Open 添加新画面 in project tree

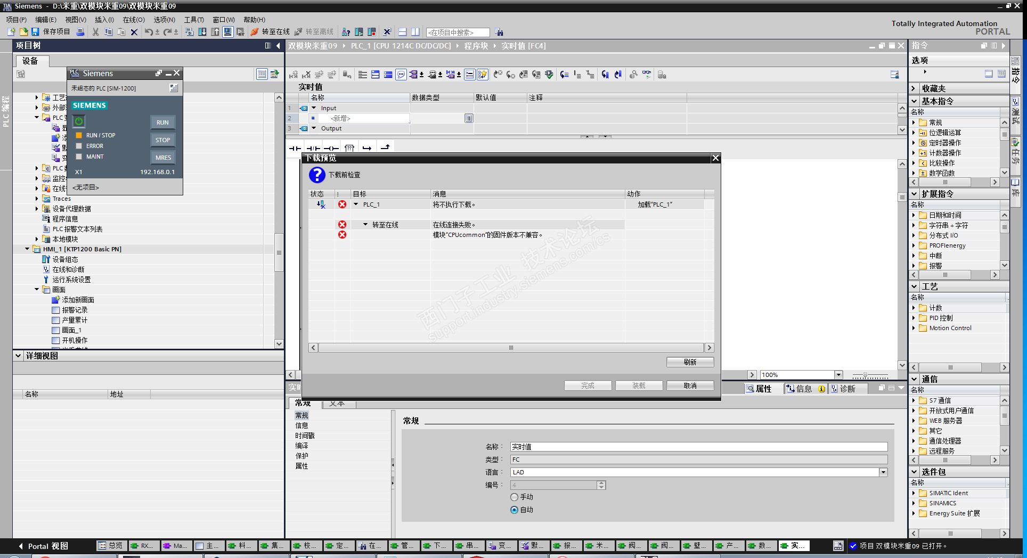tap(78, 300)
